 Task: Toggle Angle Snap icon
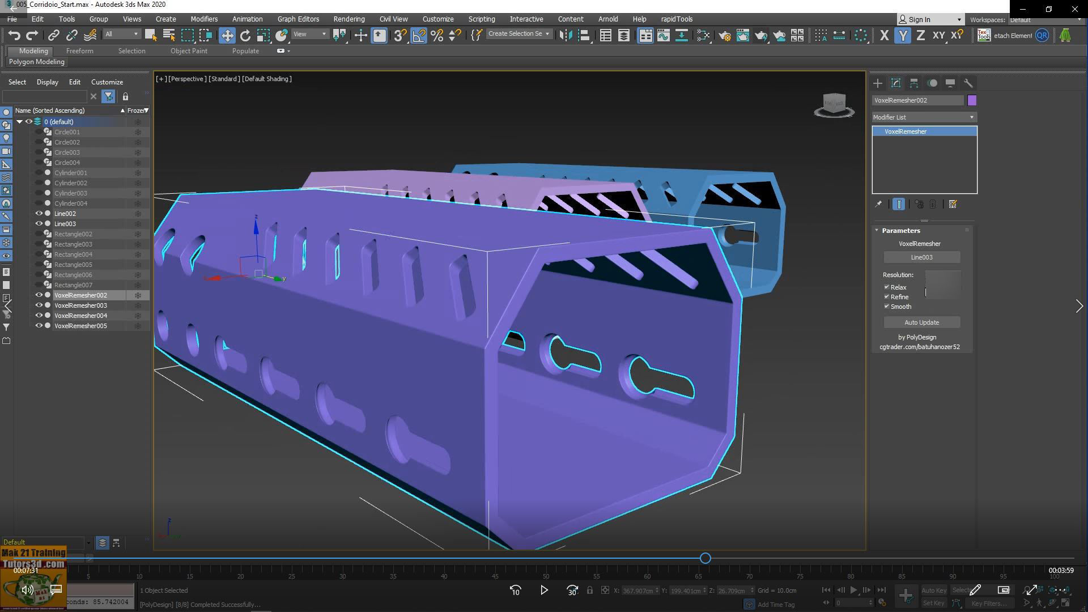pos(419,35)
